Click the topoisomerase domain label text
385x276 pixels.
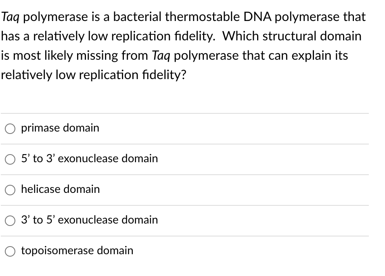77,251
